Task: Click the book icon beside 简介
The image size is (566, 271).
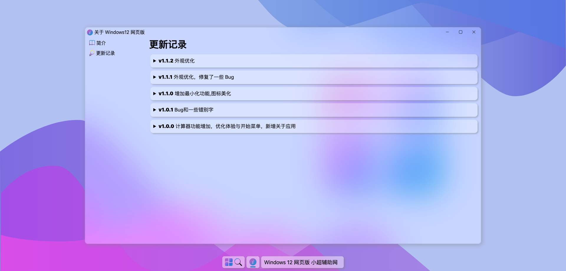Action: click(92, 43)
